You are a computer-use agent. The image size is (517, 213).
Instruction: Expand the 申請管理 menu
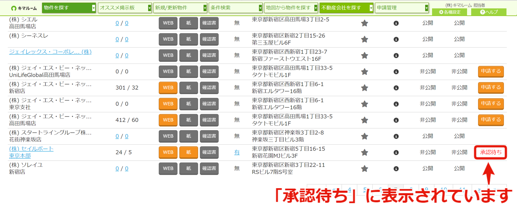[402, 8]
